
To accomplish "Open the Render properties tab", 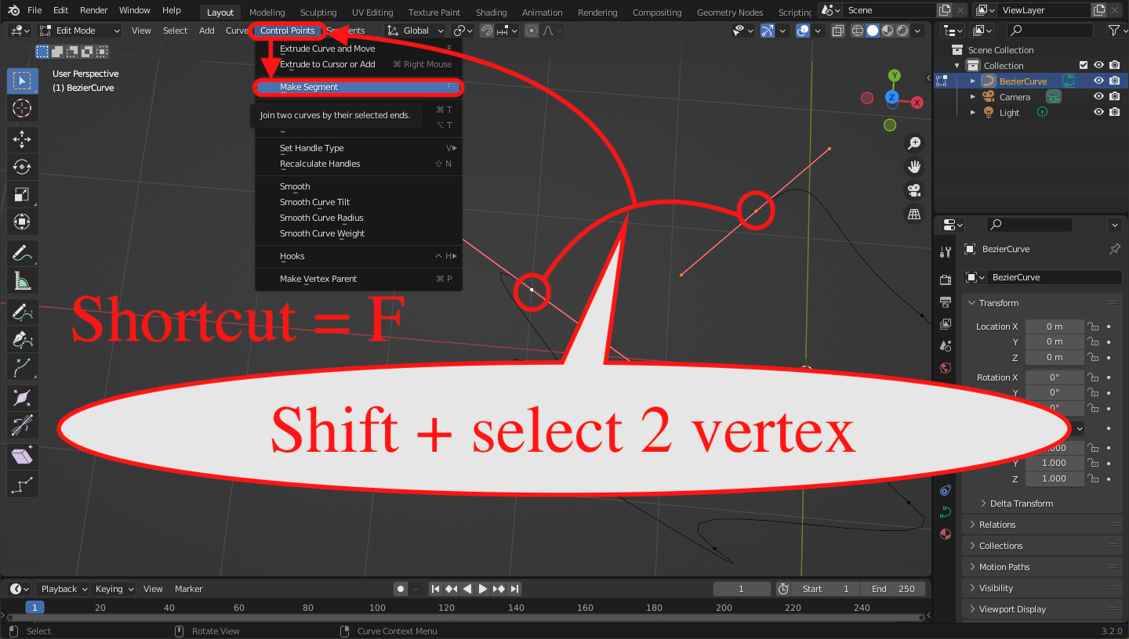I will (x=946, y=280).
